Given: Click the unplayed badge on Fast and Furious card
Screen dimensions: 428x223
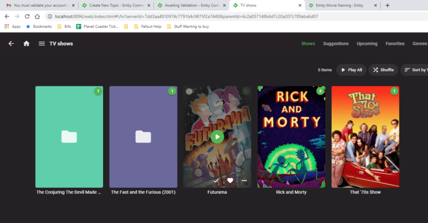Looking at the screenshot, I should pos(172,91).
